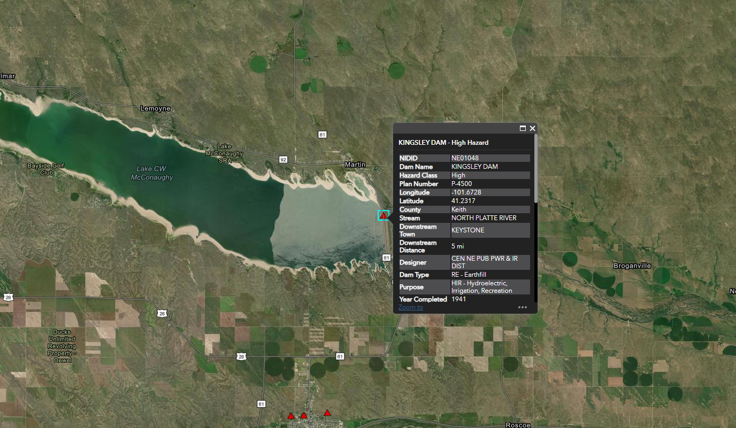Select the Lemoyne town label

click(x=155, y=108)
